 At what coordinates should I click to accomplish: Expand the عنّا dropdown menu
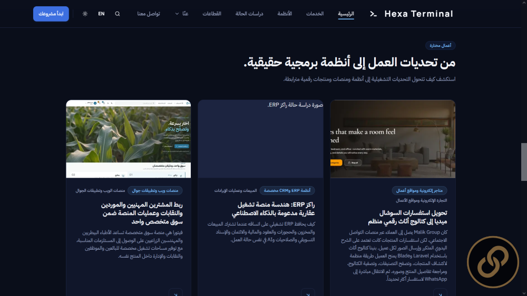181,14
